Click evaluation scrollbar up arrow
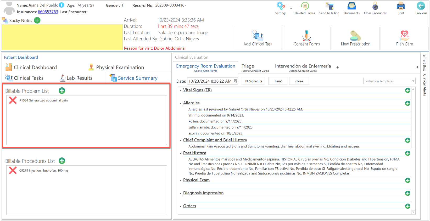Image resolution: width=430 pixels, height=221 pixels. tap(413, 89)
